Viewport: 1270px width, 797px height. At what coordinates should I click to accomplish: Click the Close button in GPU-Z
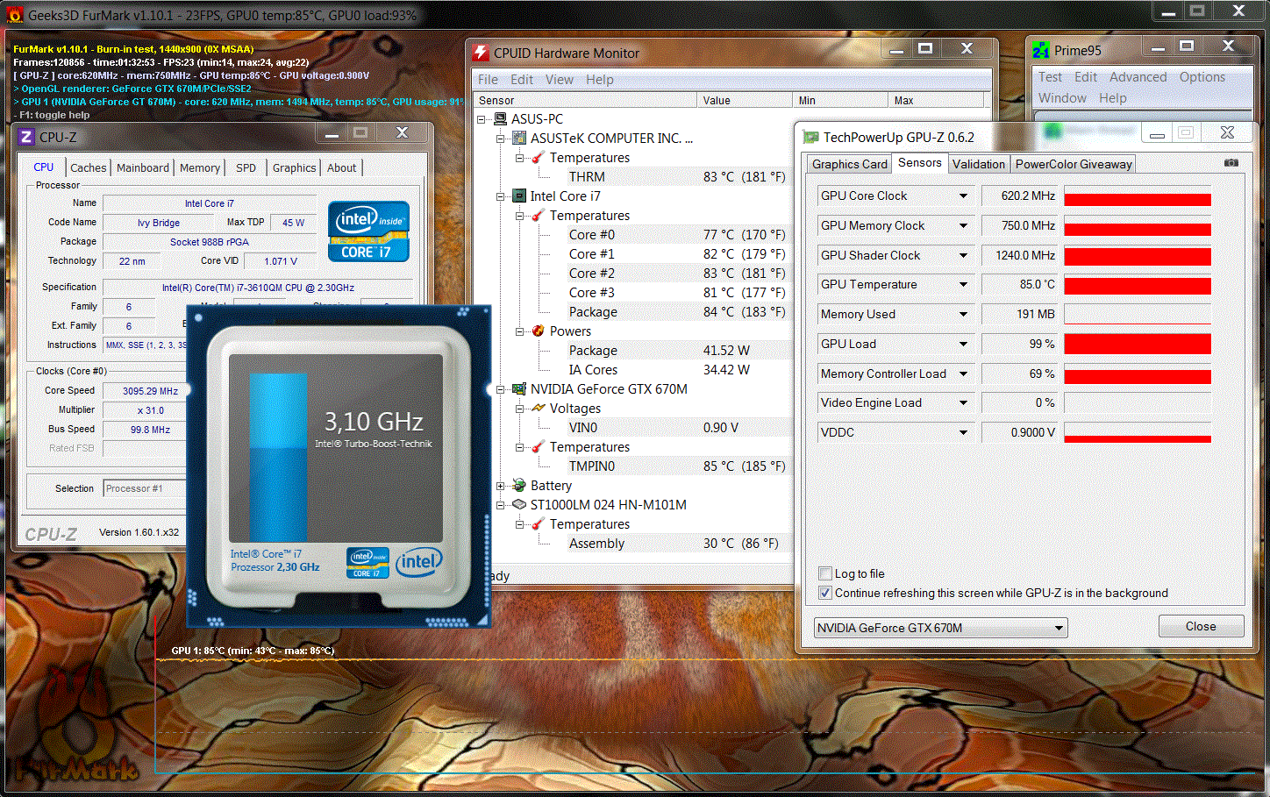1201,626
